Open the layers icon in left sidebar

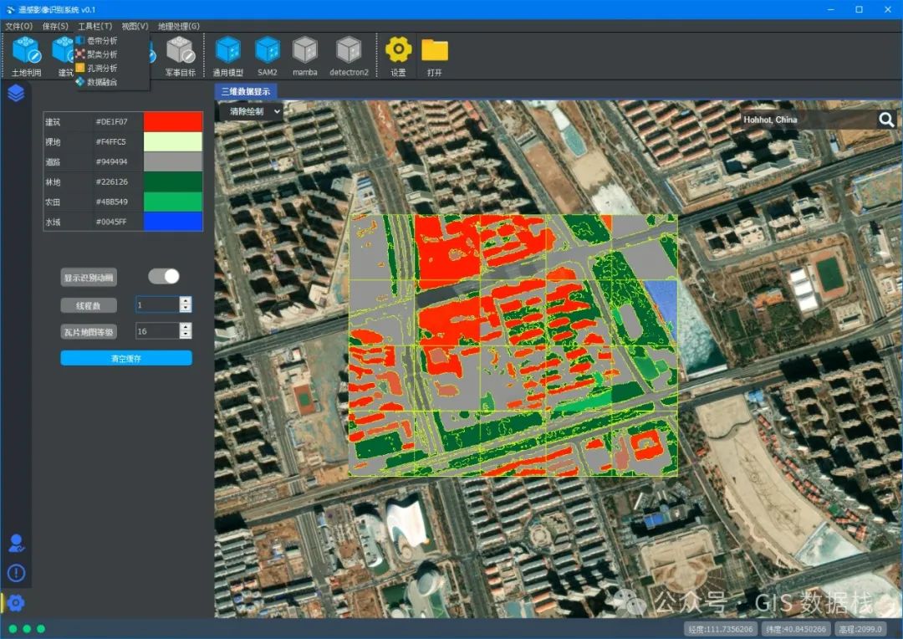click(x=16, y=93)
